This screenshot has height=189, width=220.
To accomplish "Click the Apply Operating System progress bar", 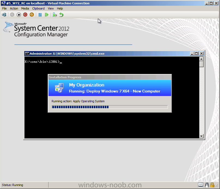I will (110, 107).
